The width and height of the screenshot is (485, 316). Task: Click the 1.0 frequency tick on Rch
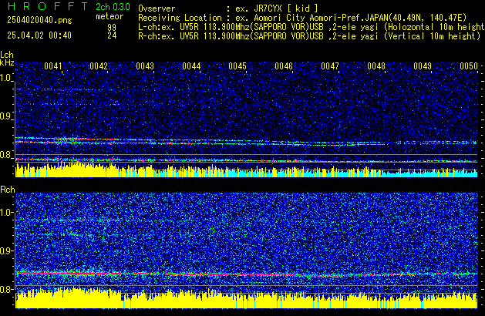pos(6,212)
